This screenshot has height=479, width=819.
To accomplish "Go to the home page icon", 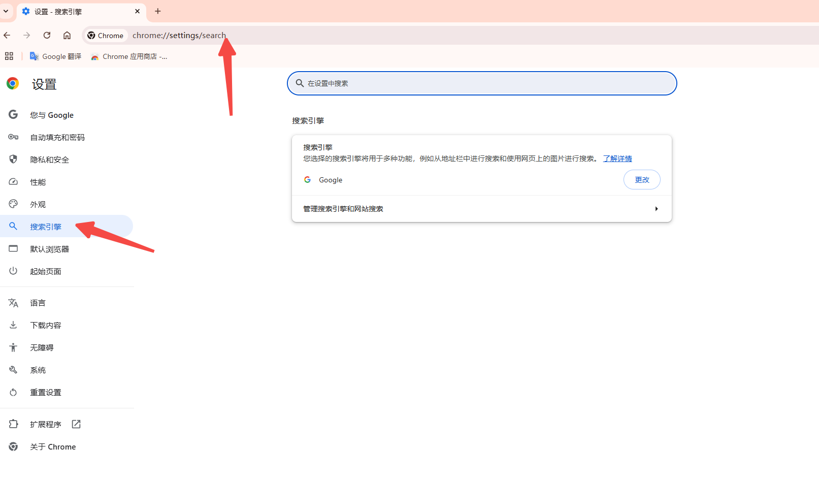I will (67, 35).
